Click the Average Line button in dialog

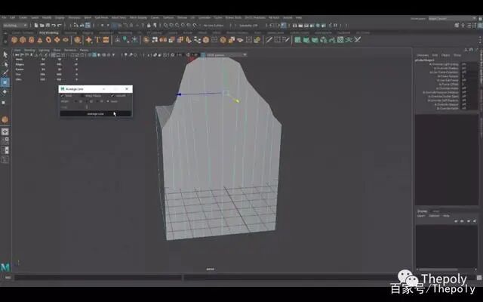tap(96, 114)
